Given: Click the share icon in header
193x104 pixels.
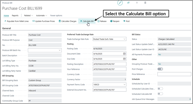Looking at the screenshot, I should (128, 2).
